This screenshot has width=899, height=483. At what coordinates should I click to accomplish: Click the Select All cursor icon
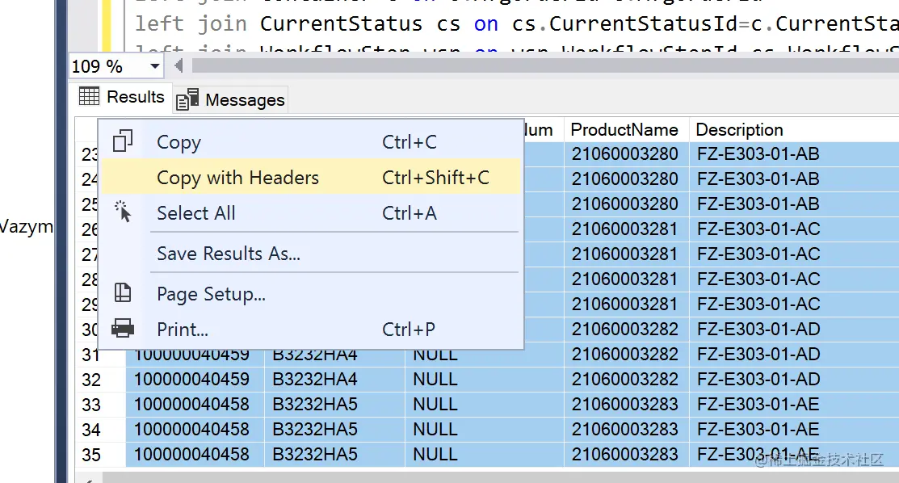123,212
